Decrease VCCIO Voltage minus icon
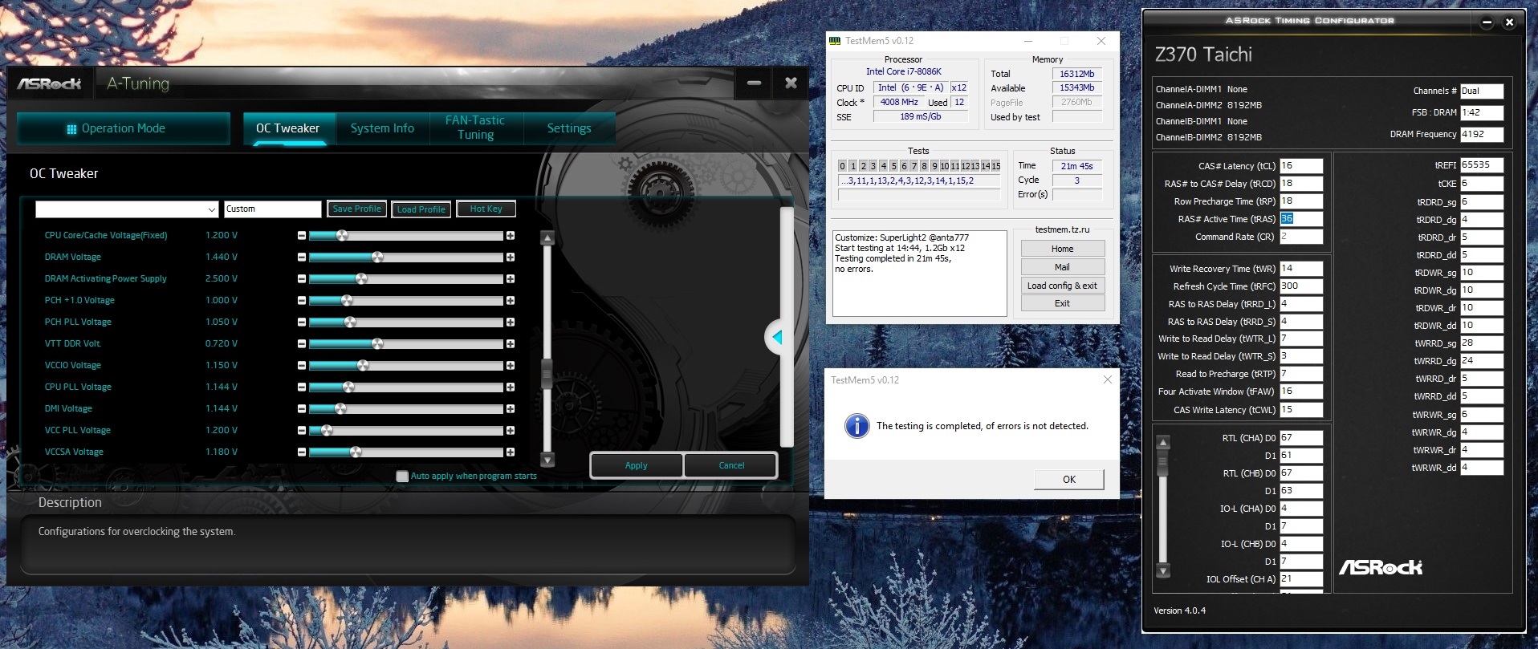Image resolution: width=1538 pixels, height=649 pixels. 302,366
